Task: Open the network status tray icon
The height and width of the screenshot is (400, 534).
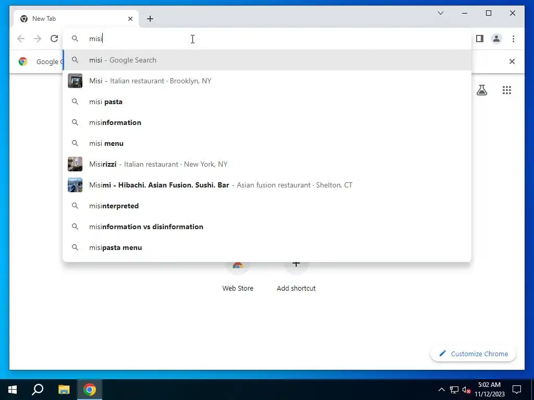Action: click(x=454, y=390)
